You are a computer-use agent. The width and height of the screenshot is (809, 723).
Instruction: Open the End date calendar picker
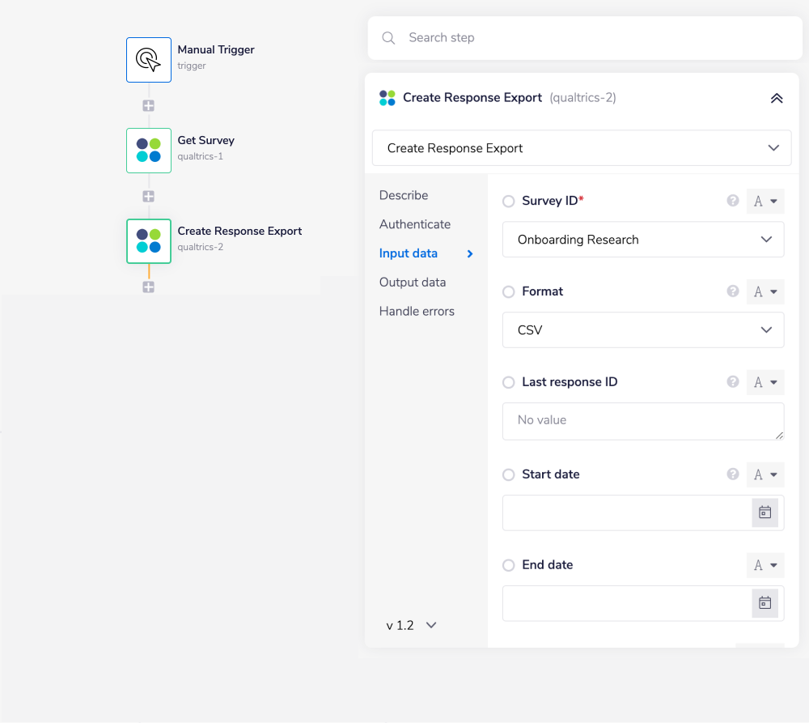point(765,603)
